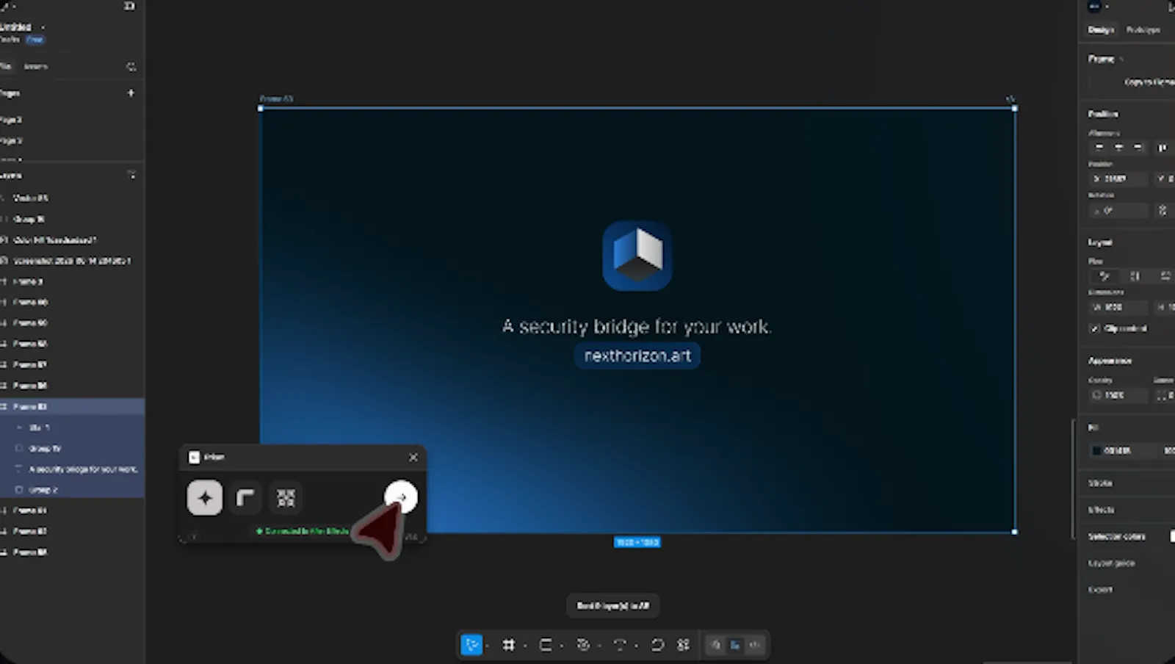Switch to Design mode in the toolbar toggle
The height and width of the screenshot is (664, 1175).
[x=734, y=645]
